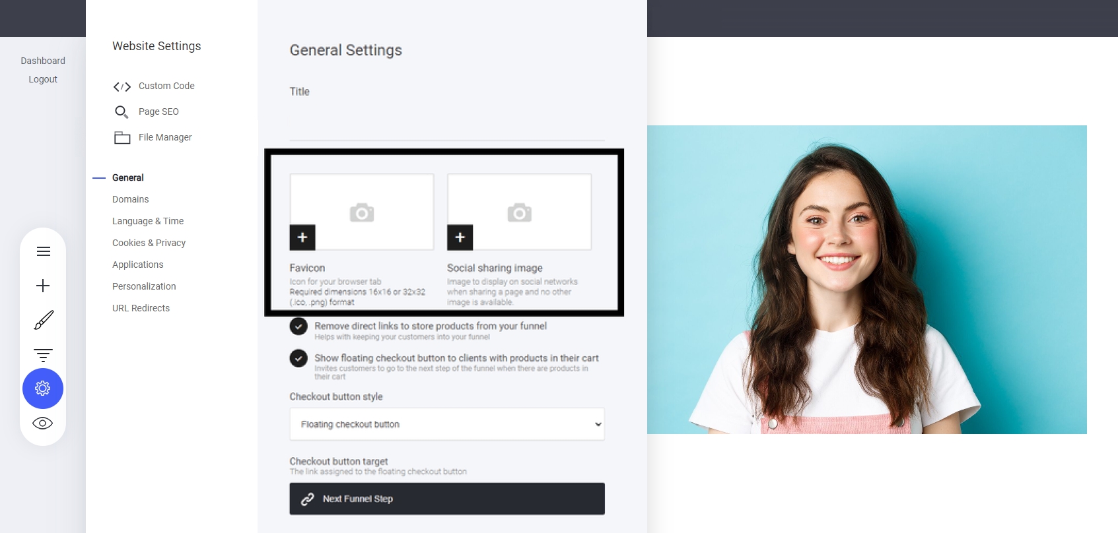Click the Logout link
The image size is (1118, 533).
[43, 79]
